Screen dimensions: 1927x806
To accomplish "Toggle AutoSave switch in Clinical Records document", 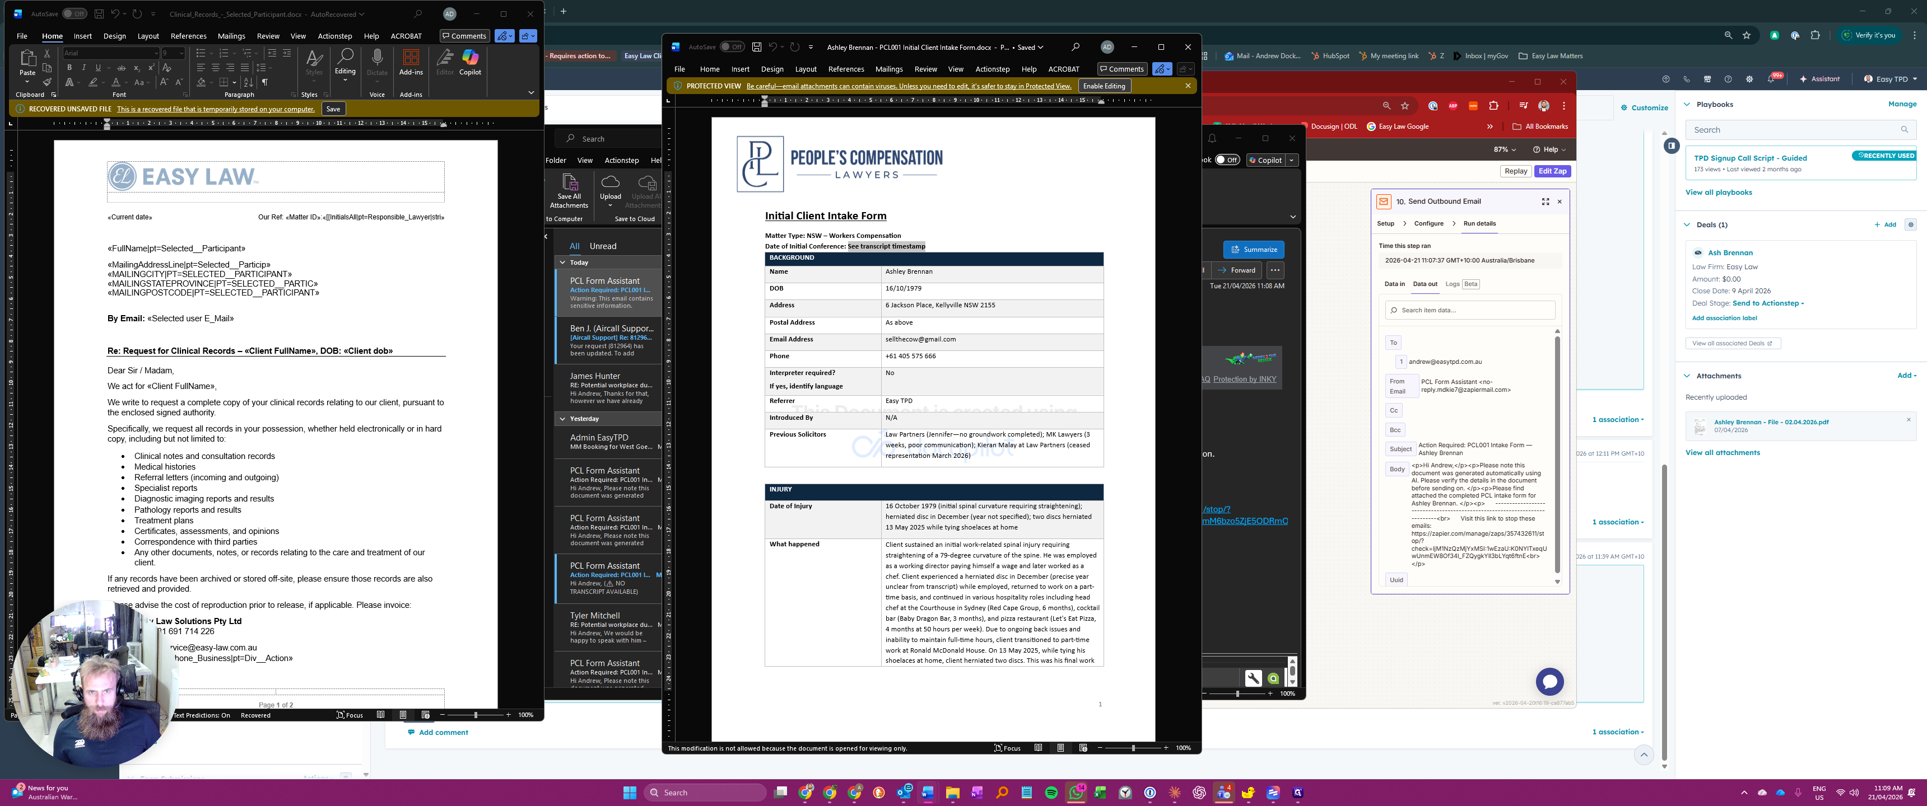I will pyautogui.click(x=74, y=14).
